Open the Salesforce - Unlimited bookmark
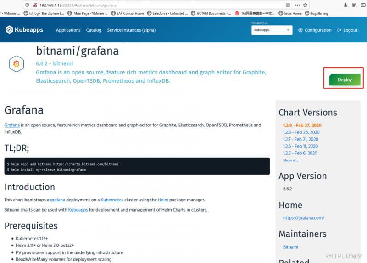The height and width of the screenshot is (263, 367). tap(167, 13)
